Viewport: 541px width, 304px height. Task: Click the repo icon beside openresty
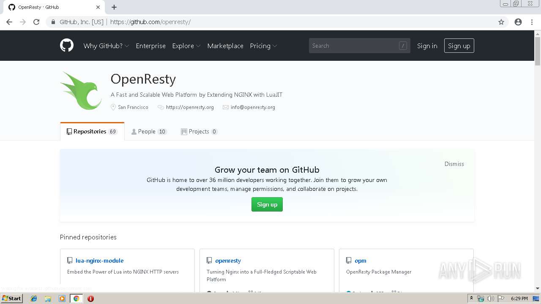209,261
